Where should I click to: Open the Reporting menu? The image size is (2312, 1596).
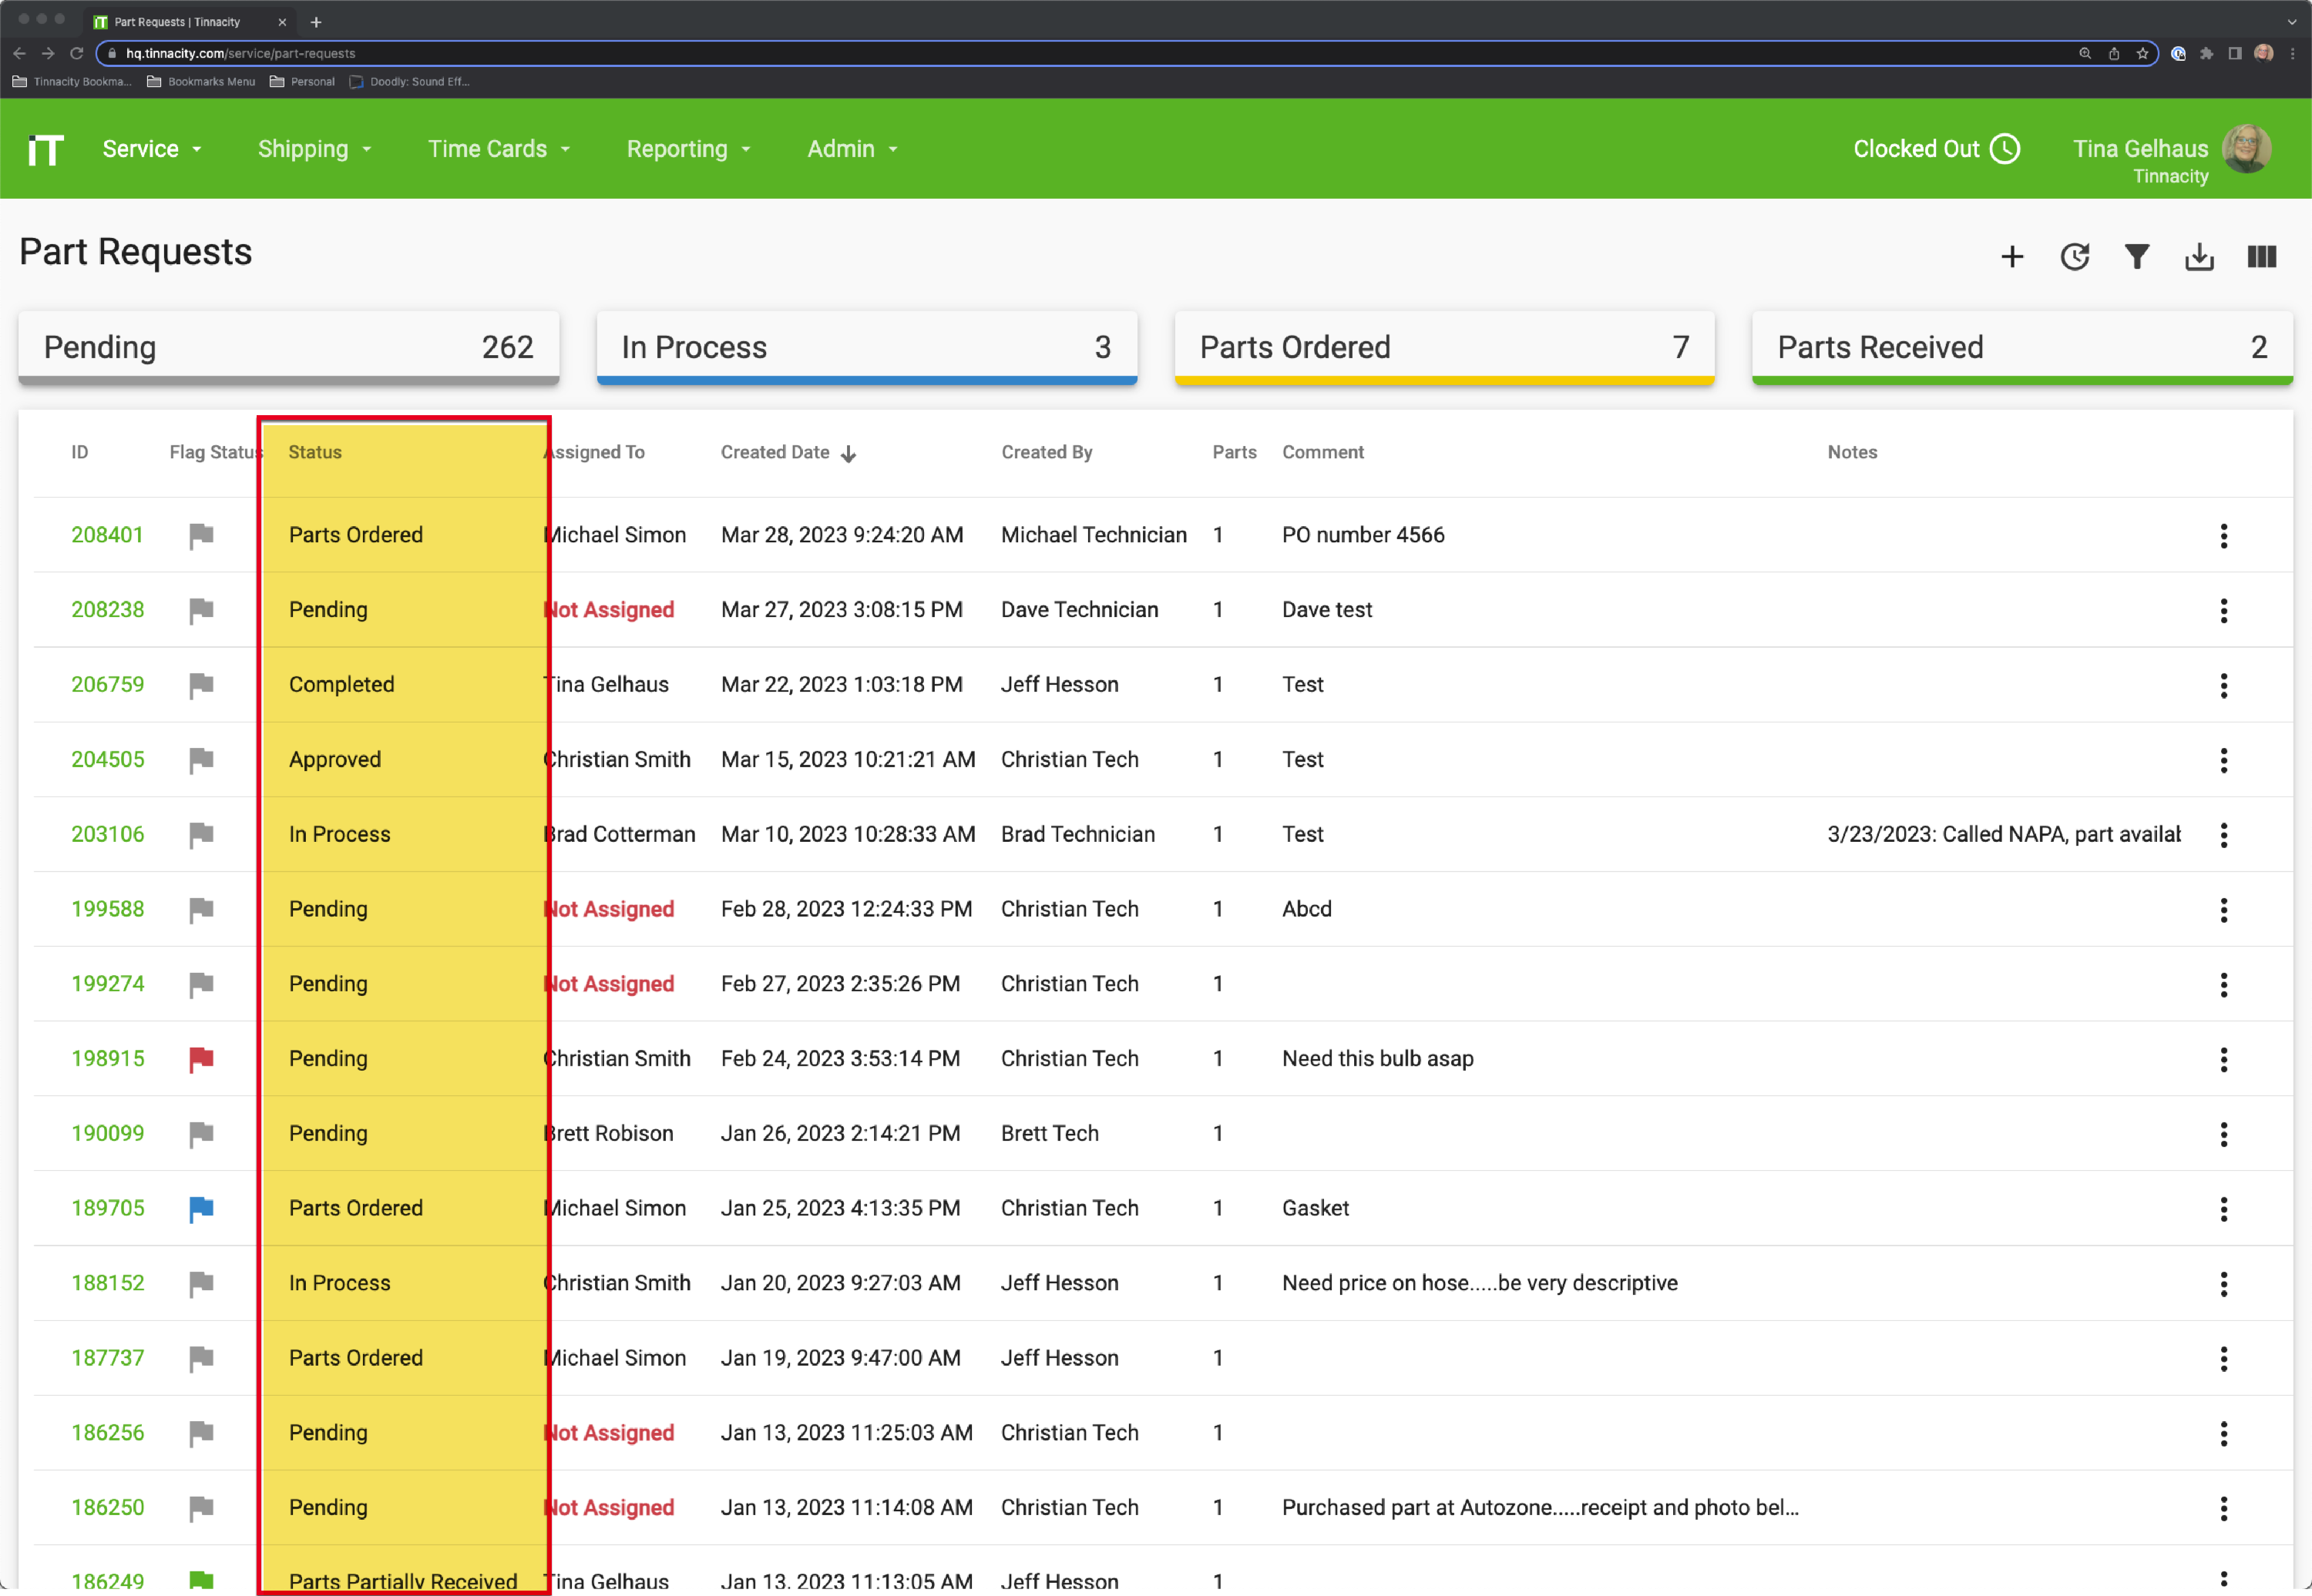[687, 149]
